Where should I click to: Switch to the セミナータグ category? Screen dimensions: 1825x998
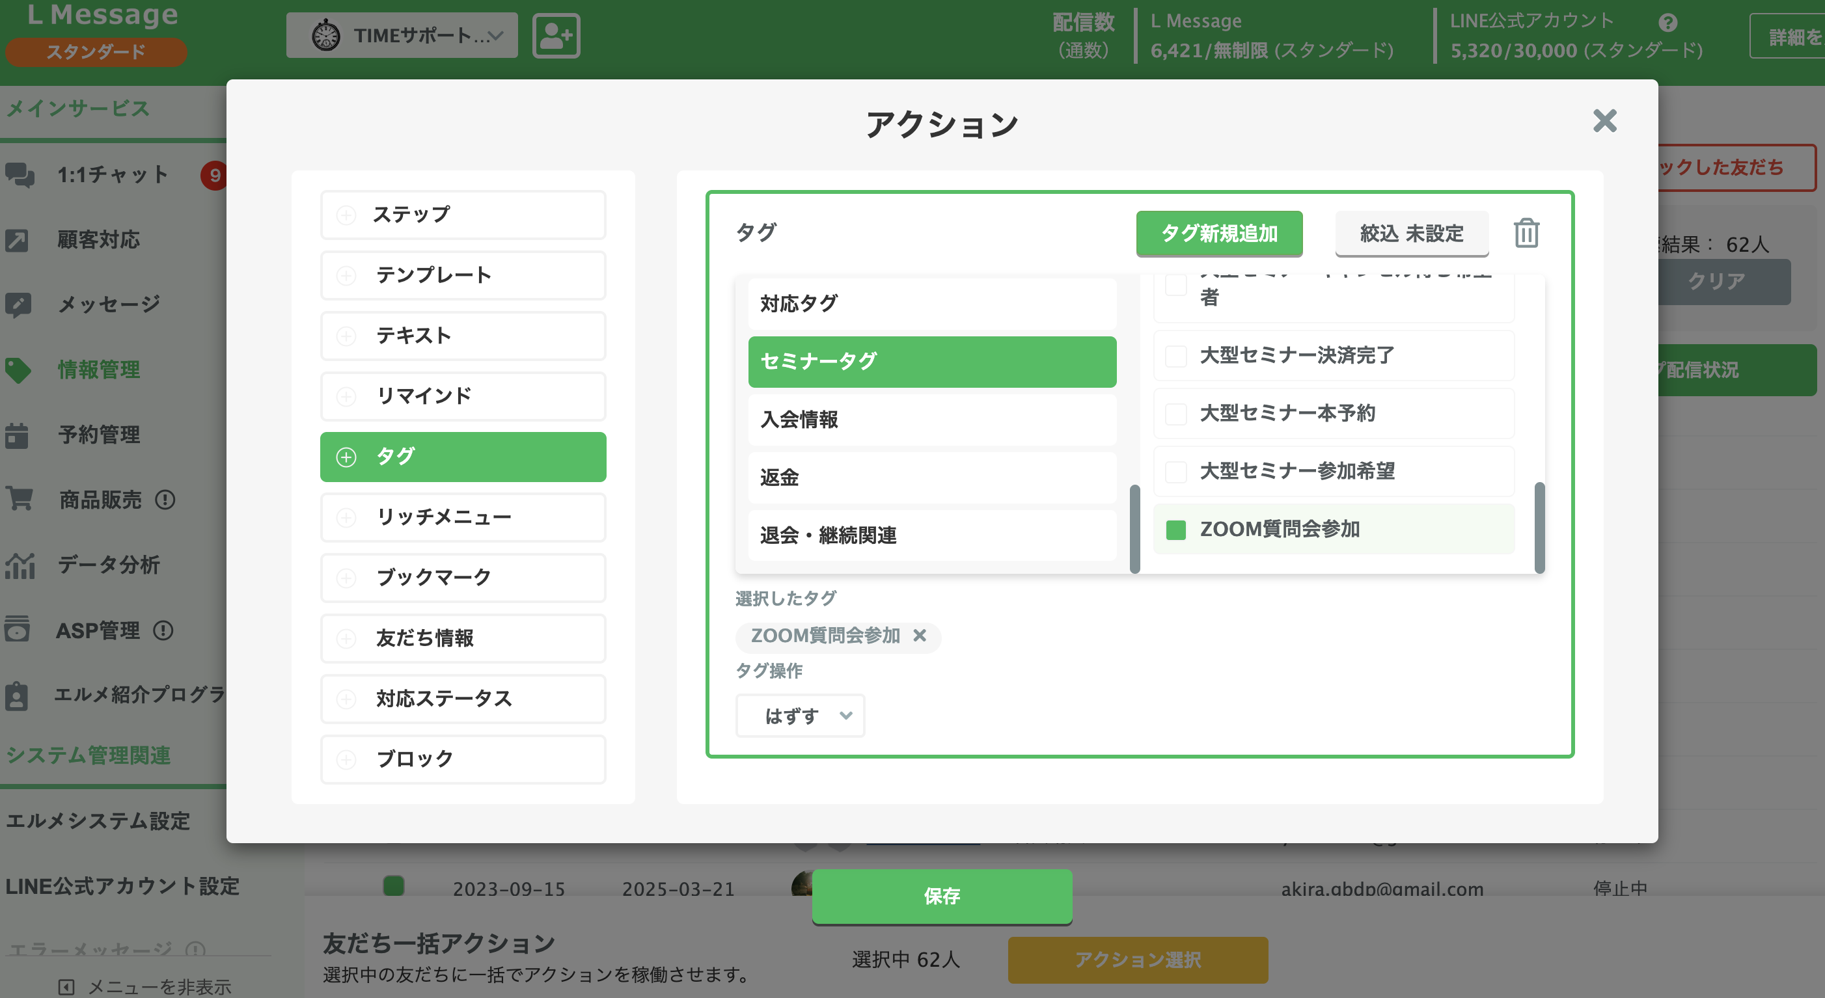[x=931, y=361]
